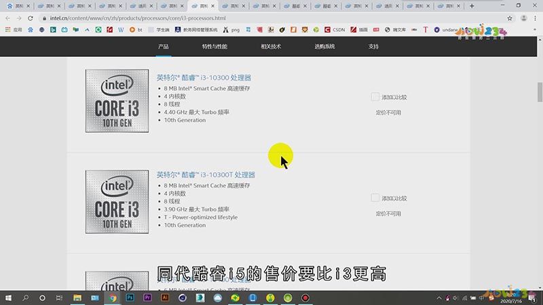Open the bt bookmark

pos(136,30)
